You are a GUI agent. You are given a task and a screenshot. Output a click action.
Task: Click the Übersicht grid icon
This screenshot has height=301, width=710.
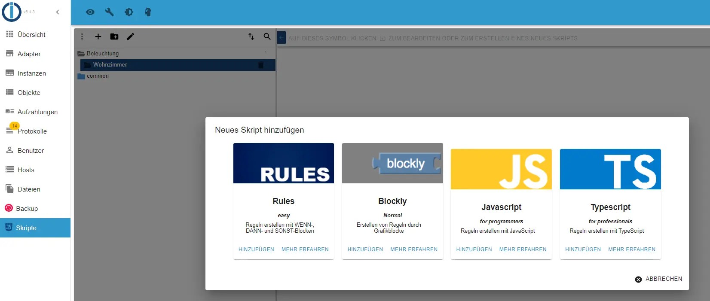coord(9,34)
